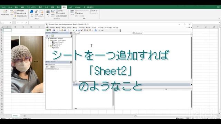This screenshot has height=124, width=221.
Task: Open the Visual Basic editor from Excel ribbon
Action: [5, 13]
